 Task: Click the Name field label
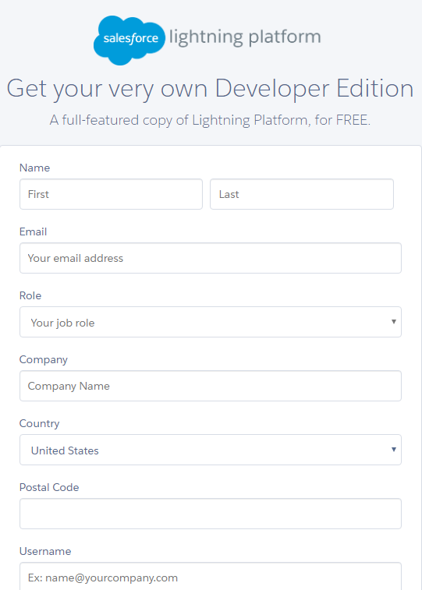[x=34, y=168]
